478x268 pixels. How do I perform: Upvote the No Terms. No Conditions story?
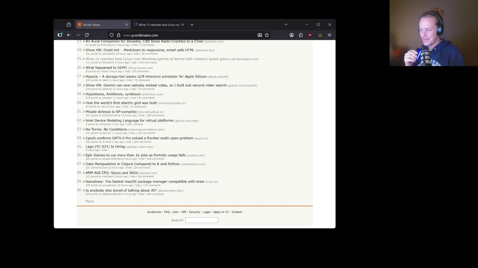click(84, 129)
